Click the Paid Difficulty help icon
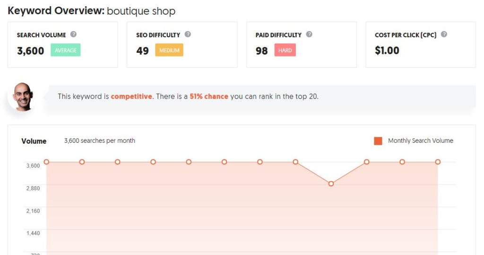The image size is (484, 255). click(309, 34)
